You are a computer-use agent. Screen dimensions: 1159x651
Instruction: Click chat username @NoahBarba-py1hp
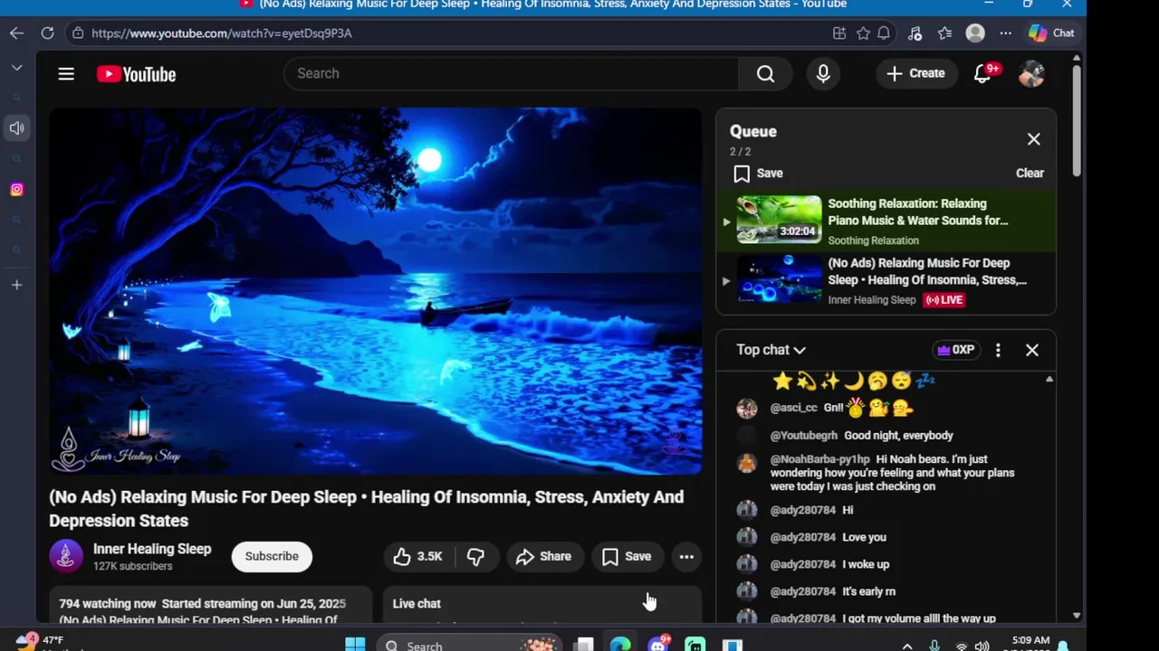point(819,459)
